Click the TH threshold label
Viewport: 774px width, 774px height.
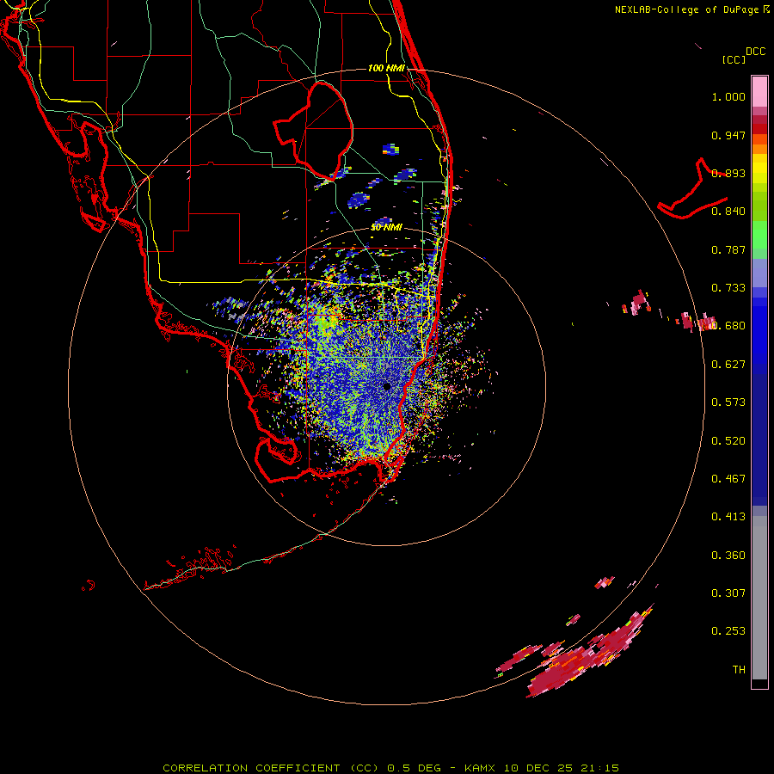[739, 670]
